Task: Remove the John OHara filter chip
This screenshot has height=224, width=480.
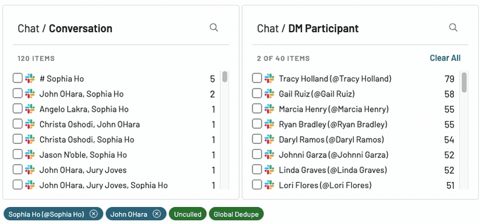Action: [x=157, y=214]
